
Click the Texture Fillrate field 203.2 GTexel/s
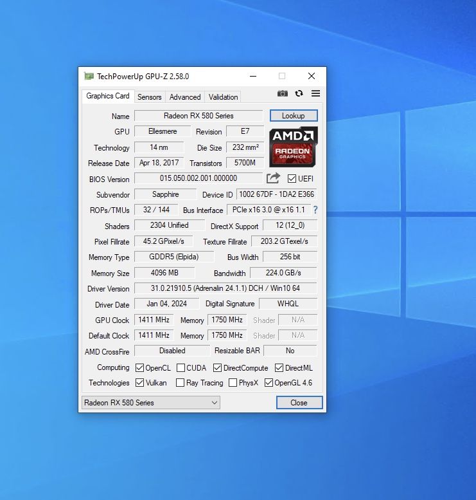click(x=285, y=241)
